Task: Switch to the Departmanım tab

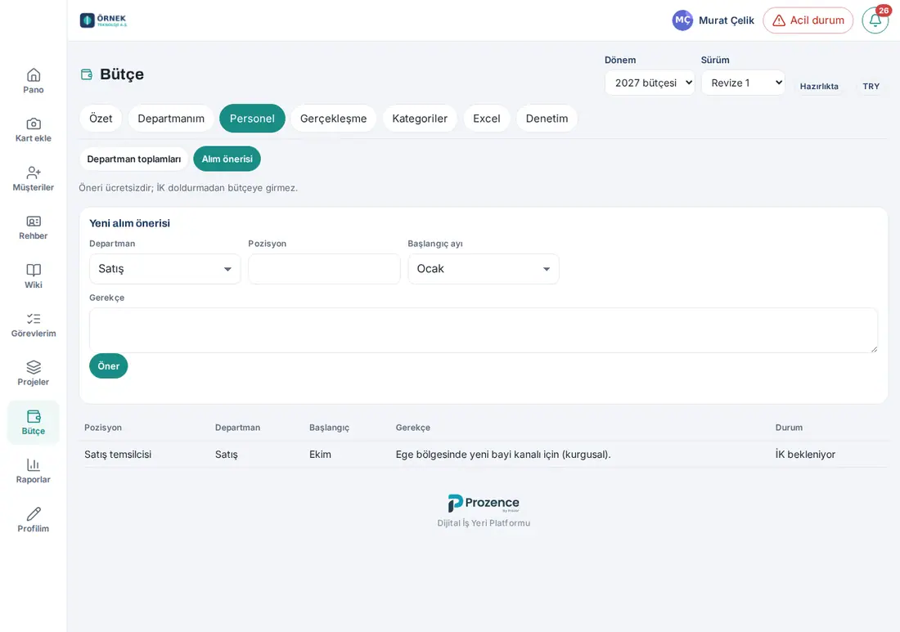Action: coord(171,119)
